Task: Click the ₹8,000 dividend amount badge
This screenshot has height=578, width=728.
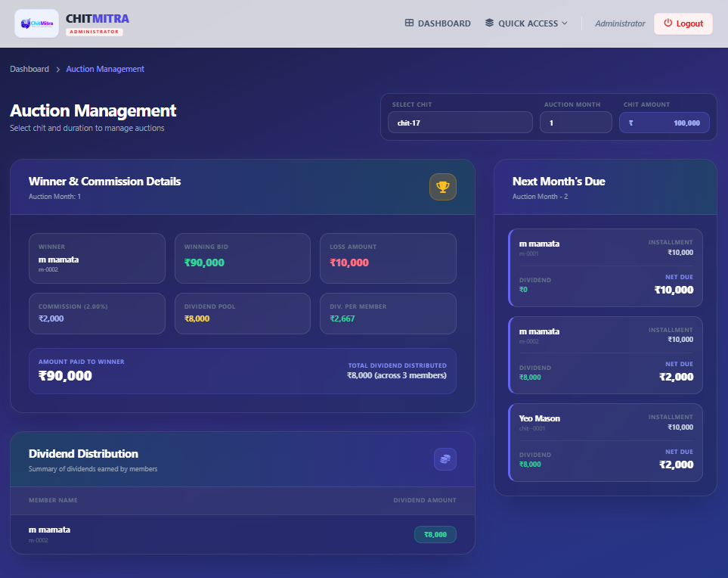Action: (435, 534)
